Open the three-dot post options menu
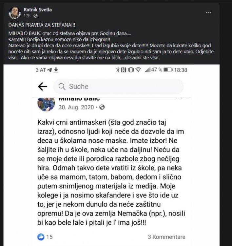 click(x=208, y=12)
